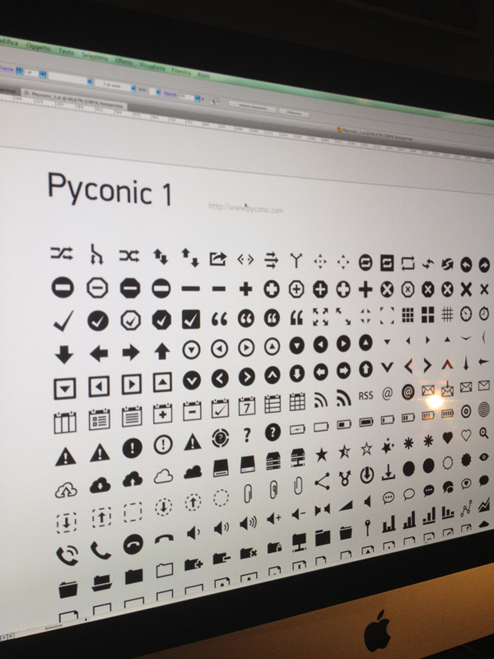Switch to the Pyconic_1.ai document tab
The height and width of the screenshot is (659, 494).
tap(75, 98)
